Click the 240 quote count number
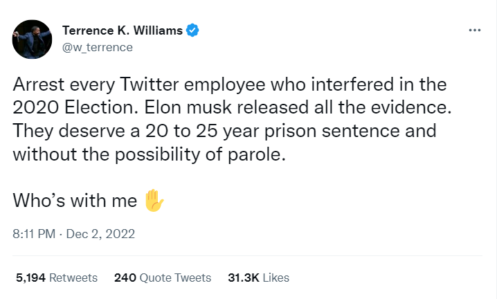 click(x=125, y=278)
